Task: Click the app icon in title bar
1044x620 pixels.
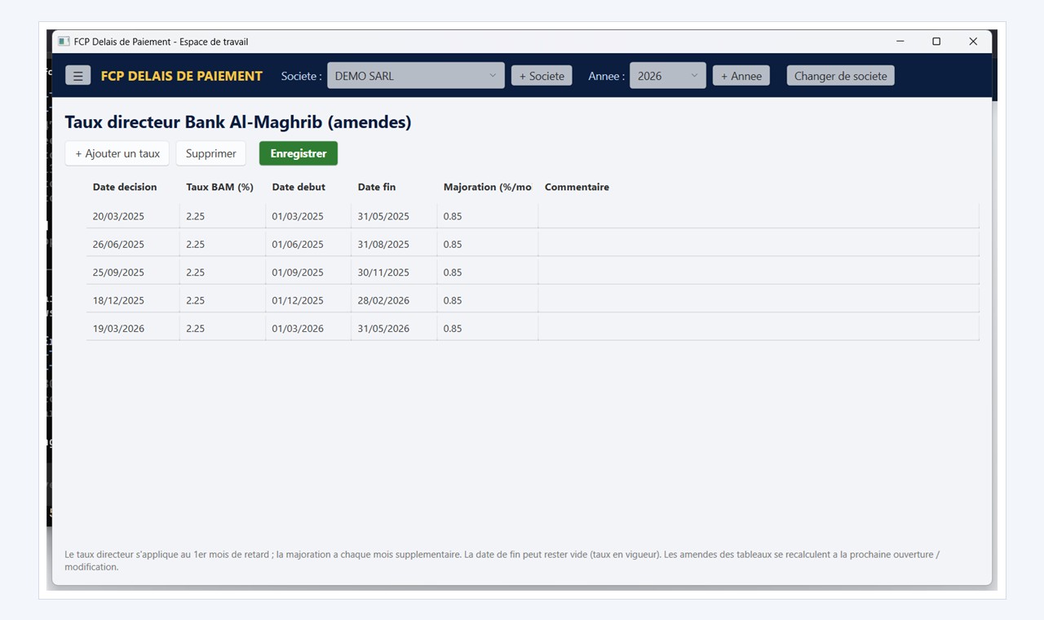Action: pos(64,42)
